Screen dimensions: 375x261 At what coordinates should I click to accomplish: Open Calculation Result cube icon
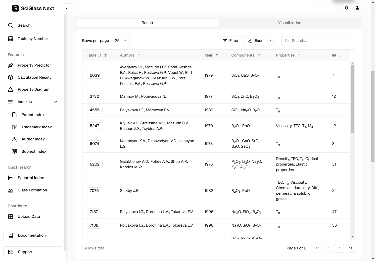11,77
